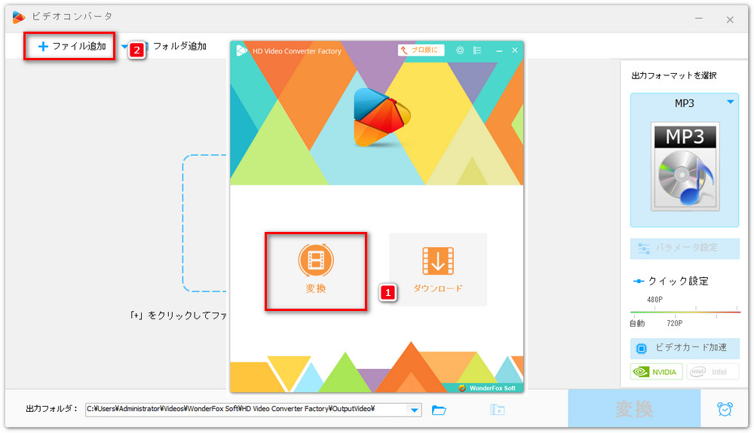The height and width of the screenshot is (433, 754).
Task: Click ファイル追加 to add files
Action: pyautogui.click(x=72, y=47)
